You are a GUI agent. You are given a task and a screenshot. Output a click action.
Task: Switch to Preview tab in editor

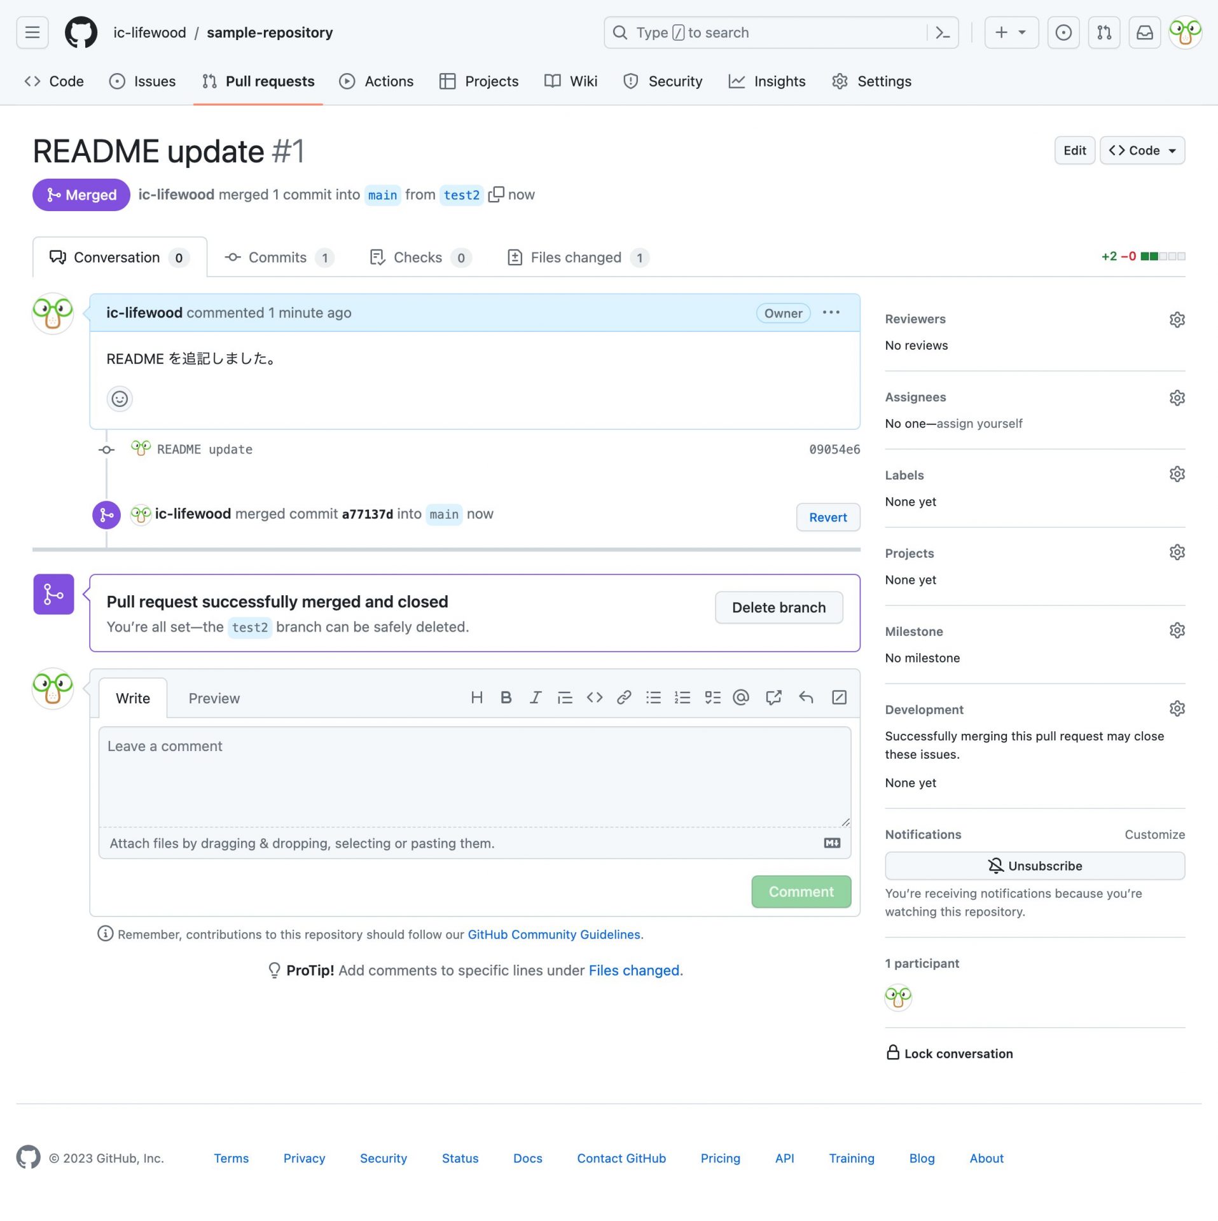214,698
